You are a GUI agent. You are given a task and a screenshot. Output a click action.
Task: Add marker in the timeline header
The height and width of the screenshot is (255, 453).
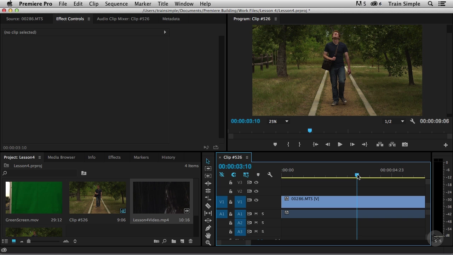258,175
